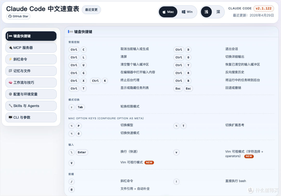
Task: Click the O key for 切换详细输出
Action: coord(188,57)
